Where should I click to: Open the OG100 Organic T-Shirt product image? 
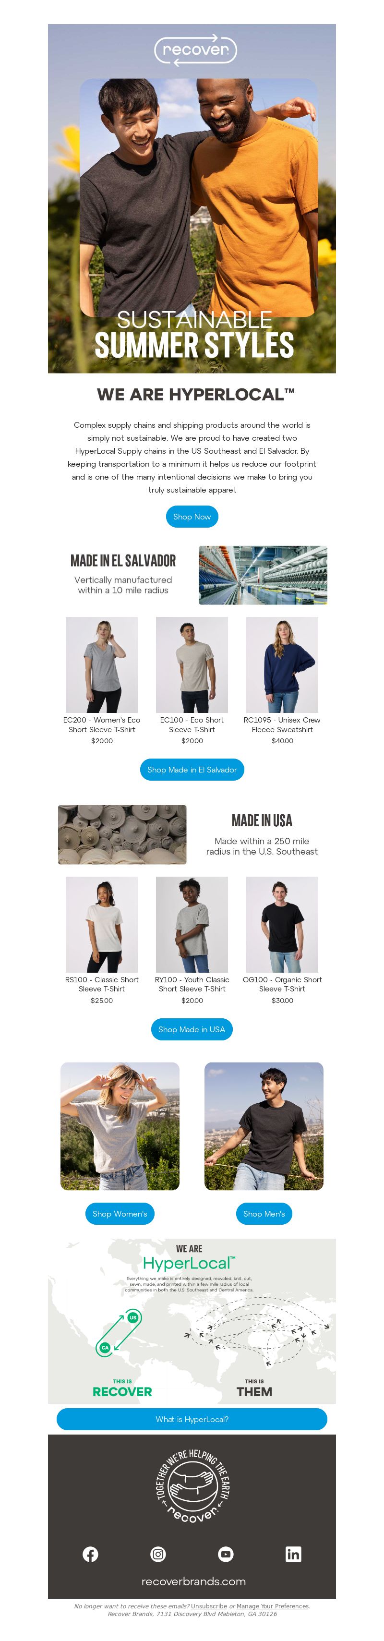(282, 924)
